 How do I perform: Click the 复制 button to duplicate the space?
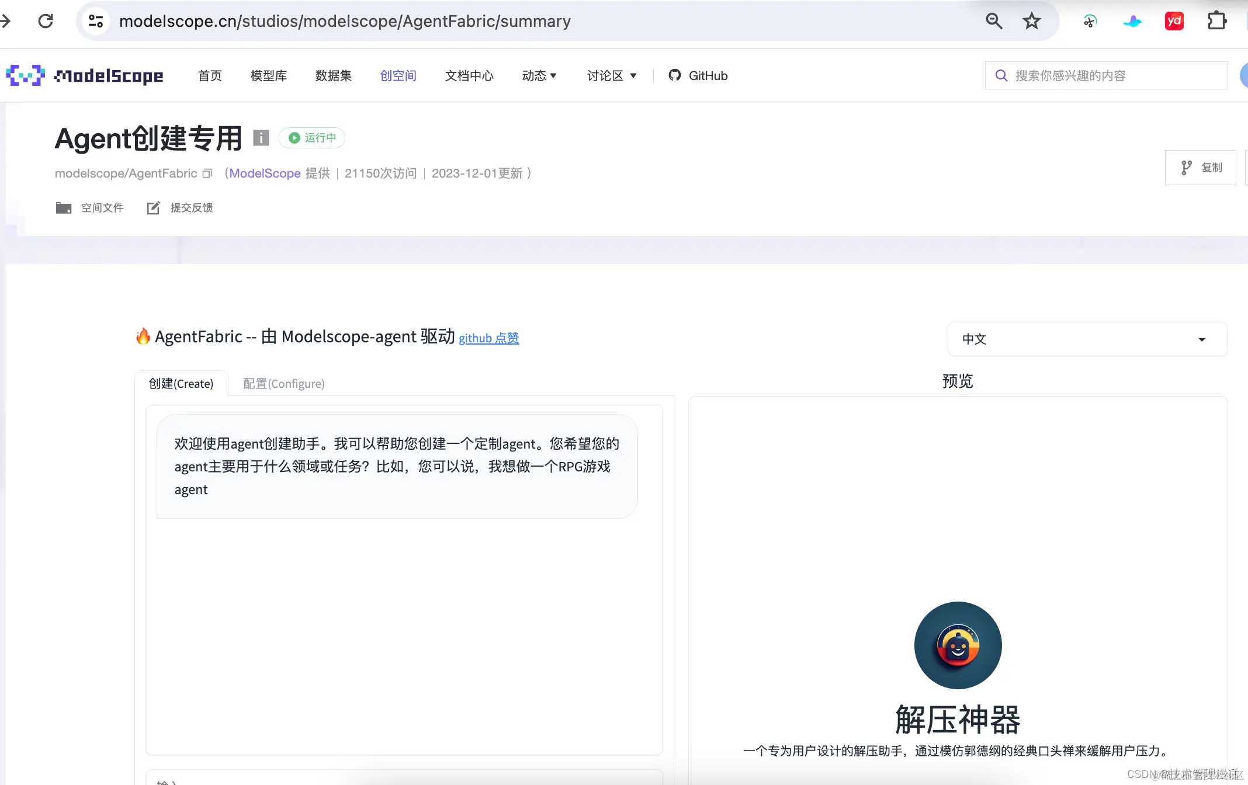click(1201, 168)
